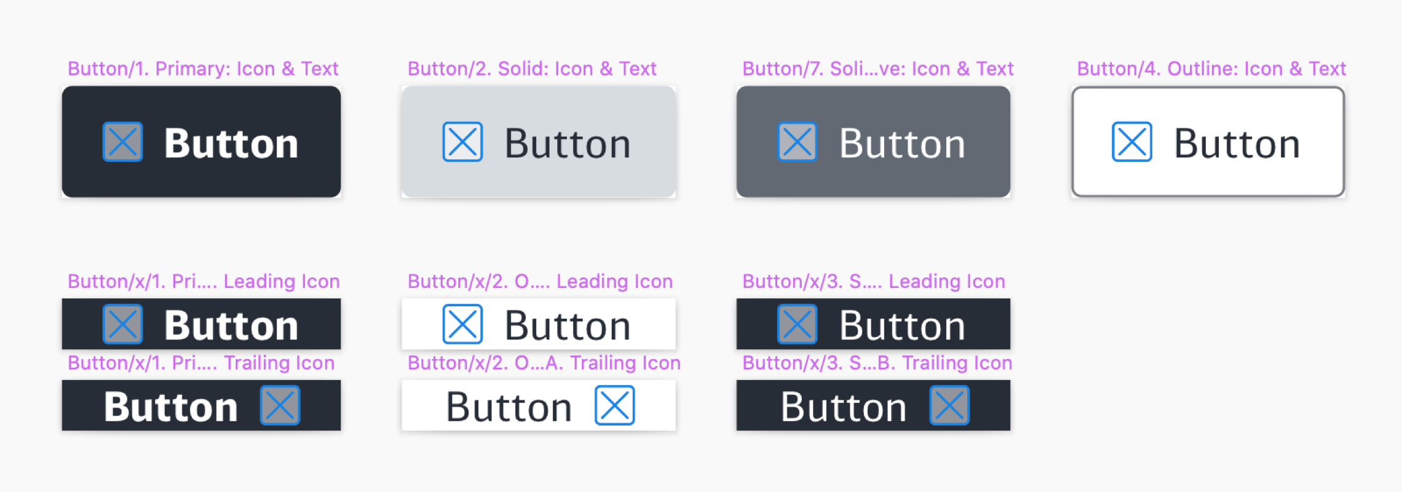Screen dimensions: 1402x492
Task: Select the 'Button/1. Primary: Icon & Text' label
Action: (x=203, y=68)
